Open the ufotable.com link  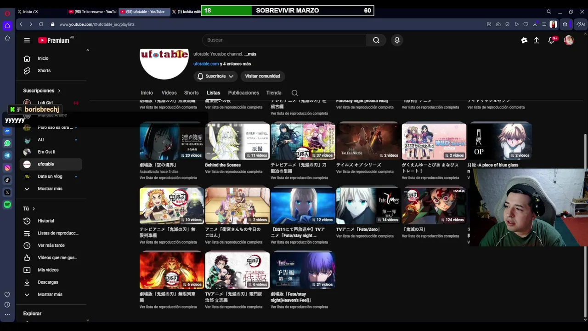(206, 64)
